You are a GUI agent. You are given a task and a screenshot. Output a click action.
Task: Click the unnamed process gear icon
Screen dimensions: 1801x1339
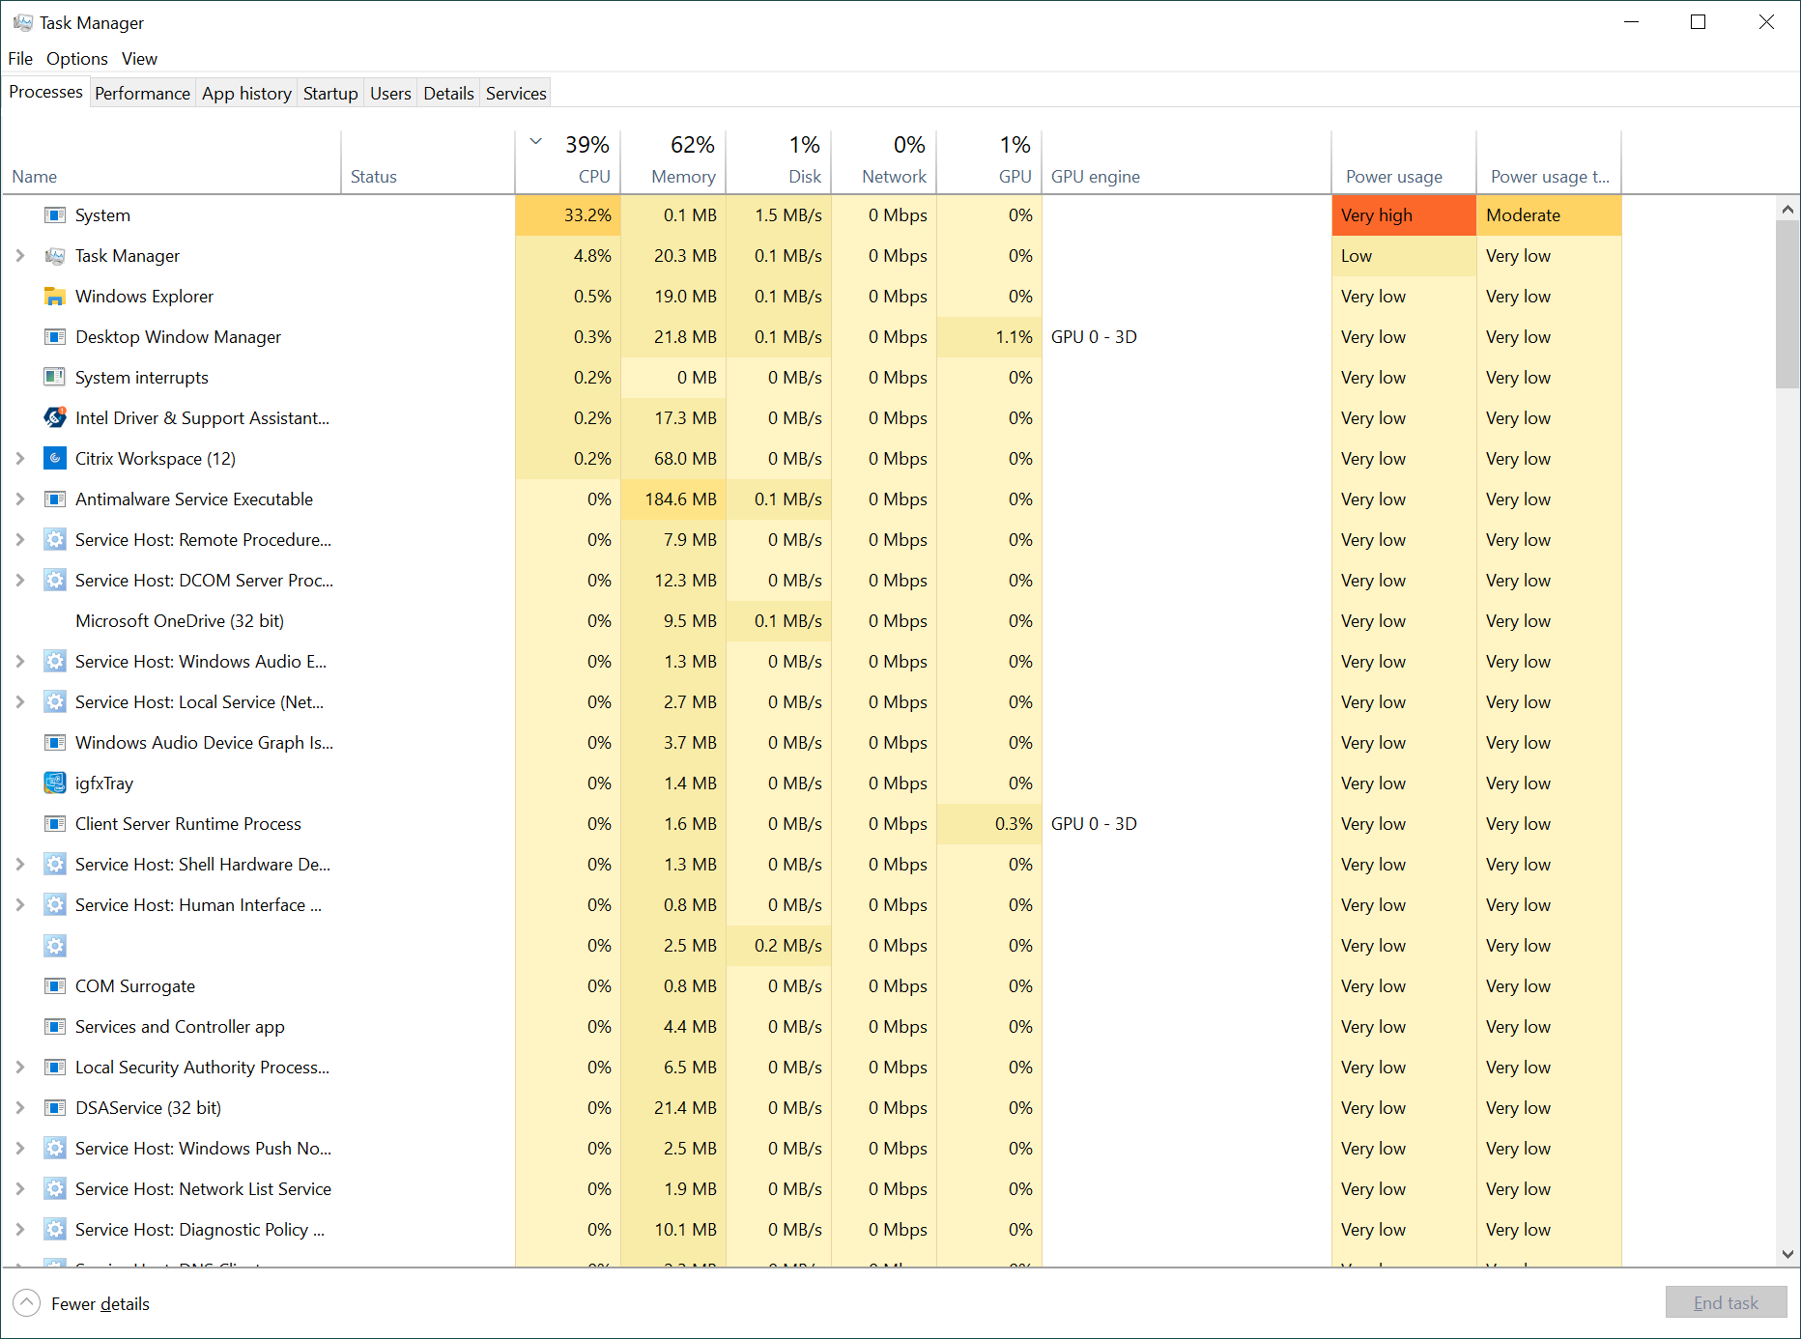pos(55,946)
